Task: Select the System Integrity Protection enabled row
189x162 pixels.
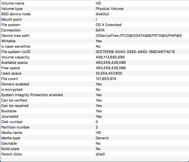Action: (94, 95)
